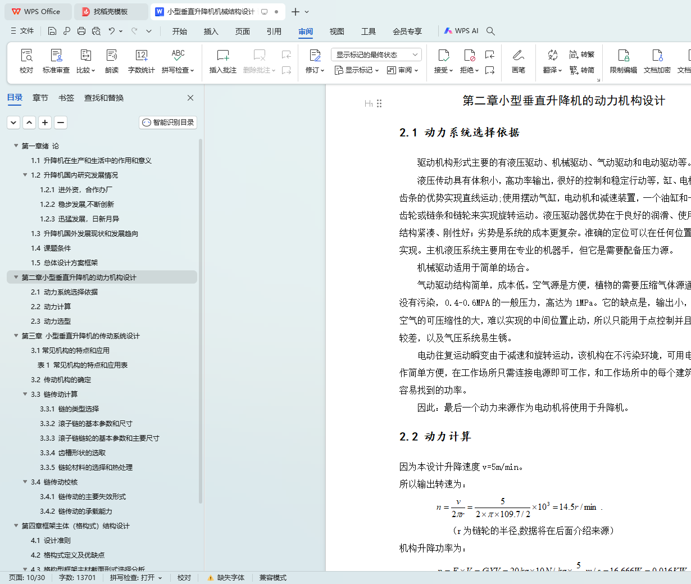Go to previous revision icon

point(490,55)
